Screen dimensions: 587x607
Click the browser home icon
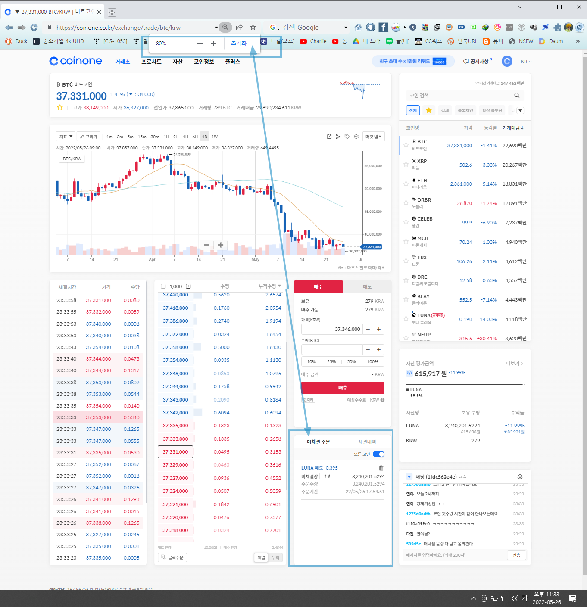coord(358,27)
